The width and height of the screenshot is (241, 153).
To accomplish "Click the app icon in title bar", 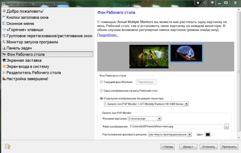I will [3, 4].
